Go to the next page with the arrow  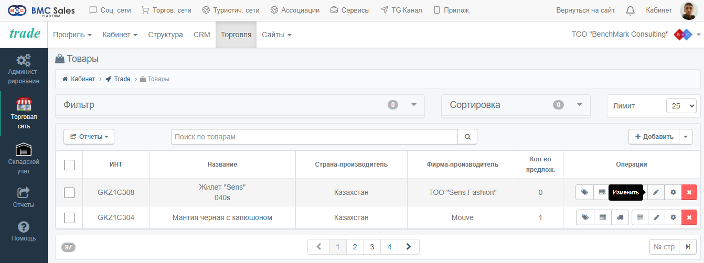pyautogui.click(x=409, y=247)
